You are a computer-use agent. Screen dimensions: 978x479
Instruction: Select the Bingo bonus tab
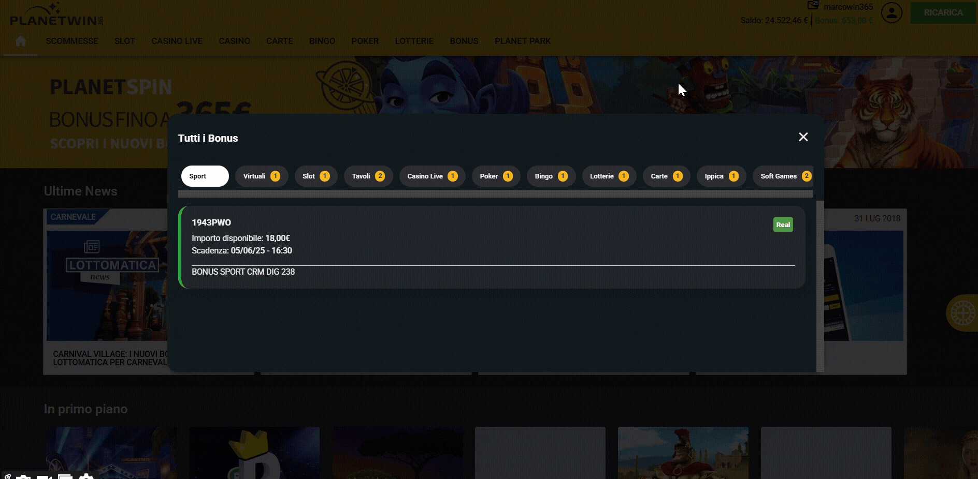pos(551,176)
